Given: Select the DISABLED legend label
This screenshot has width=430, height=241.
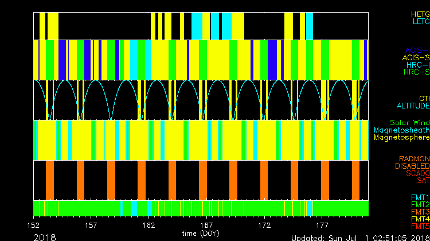Looking at the screenshot, I should point(412,166).
